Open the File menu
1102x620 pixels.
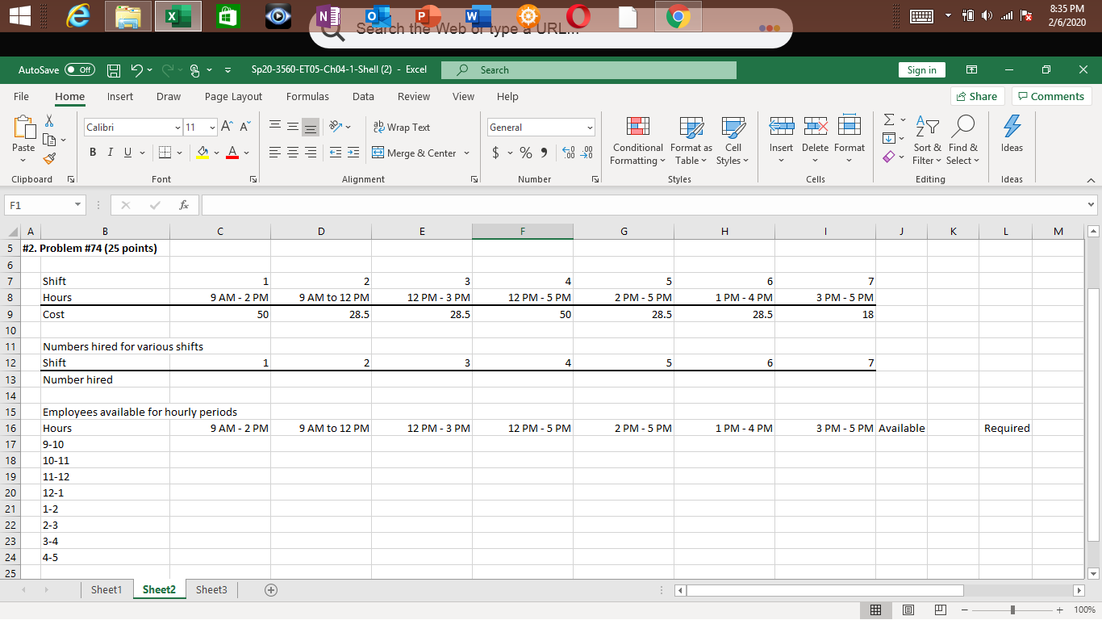[x=21, y=96]
